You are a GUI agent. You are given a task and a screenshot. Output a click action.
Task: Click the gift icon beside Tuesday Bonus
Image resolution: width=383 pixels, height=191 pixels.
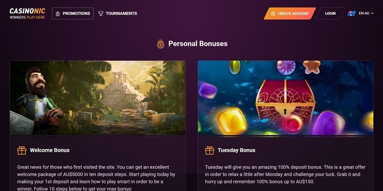[x=209, y=150]
